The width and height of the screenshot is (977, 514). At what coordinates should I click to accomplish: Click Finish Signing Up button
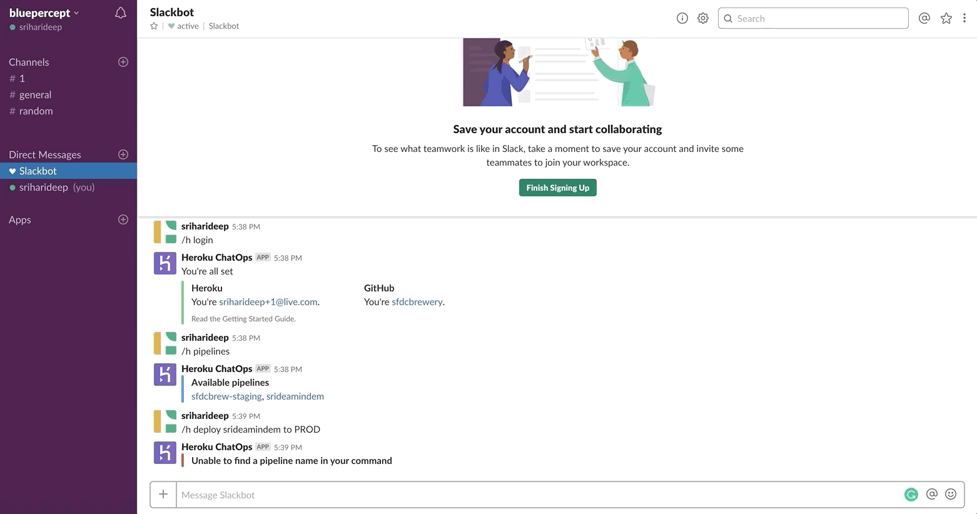[558, 188]
